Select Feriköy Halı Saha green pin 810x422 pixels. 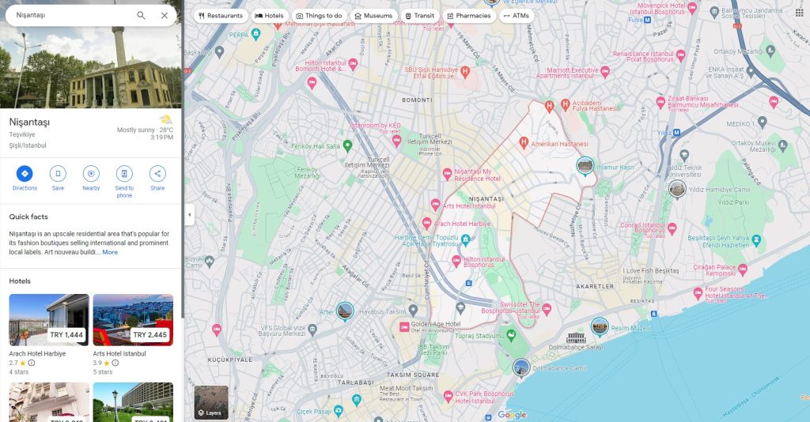[348, 145]
